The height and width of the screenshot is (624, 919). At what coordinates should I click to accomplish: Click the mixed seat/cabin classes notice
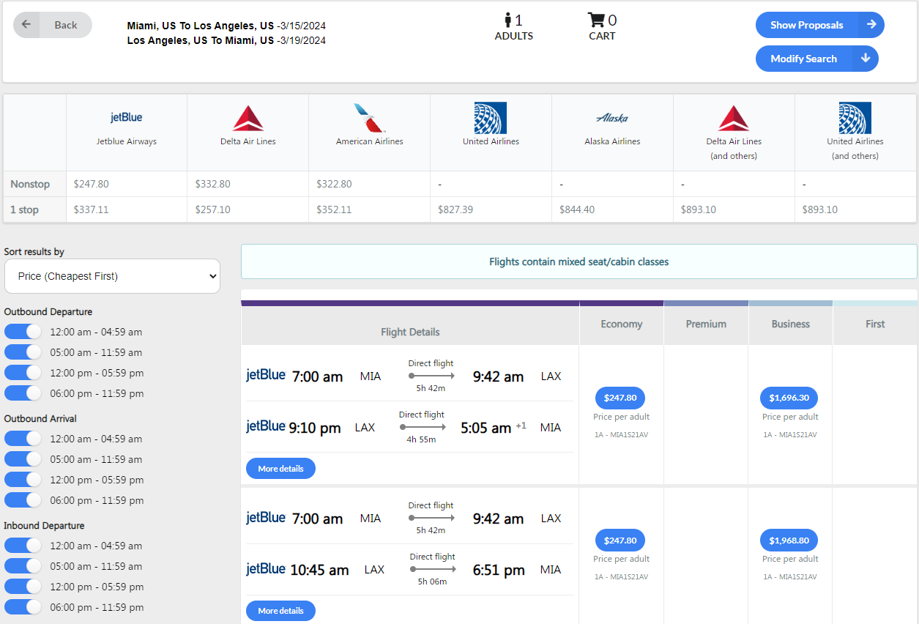[x=579, y=261]
